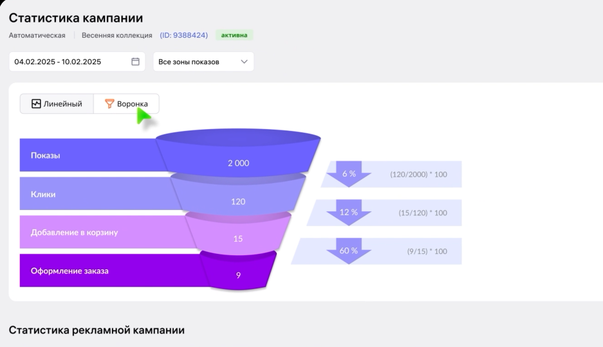The image size is (603, 347).
Task: Expand the Все зоны показов dropdown
Action: pyautogui.click(x=203, y=62)
